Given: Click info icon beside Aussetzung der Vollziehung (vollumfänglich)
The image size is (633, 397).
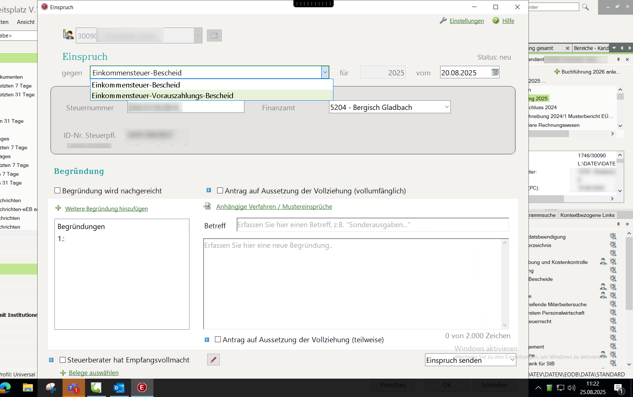Looking at the screenshot, I should pos(209,190).
